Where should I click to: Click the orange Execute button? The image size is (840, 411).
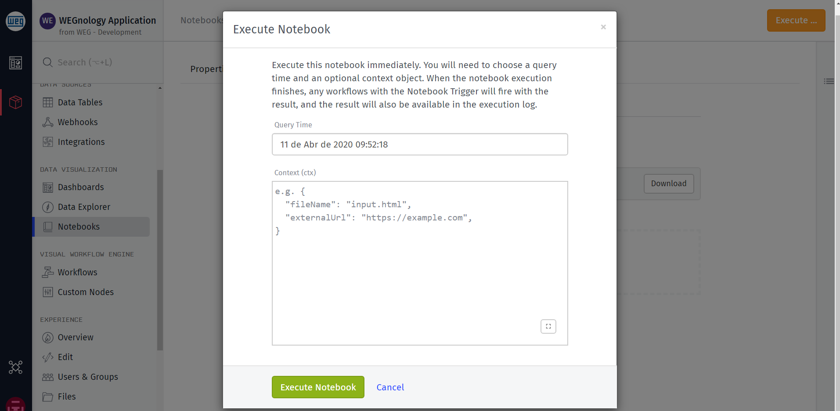point(796,21)
